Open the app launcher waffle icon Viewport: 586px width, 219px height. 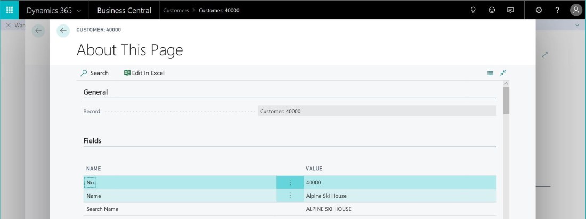pos(10,10)
